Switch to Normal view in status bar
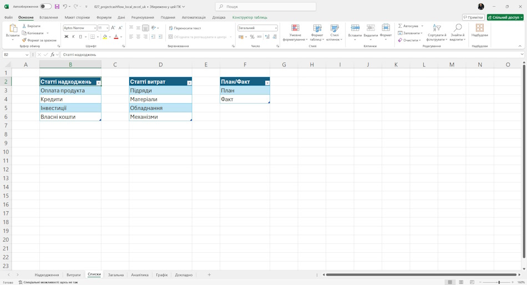 [x=450, y=282]
